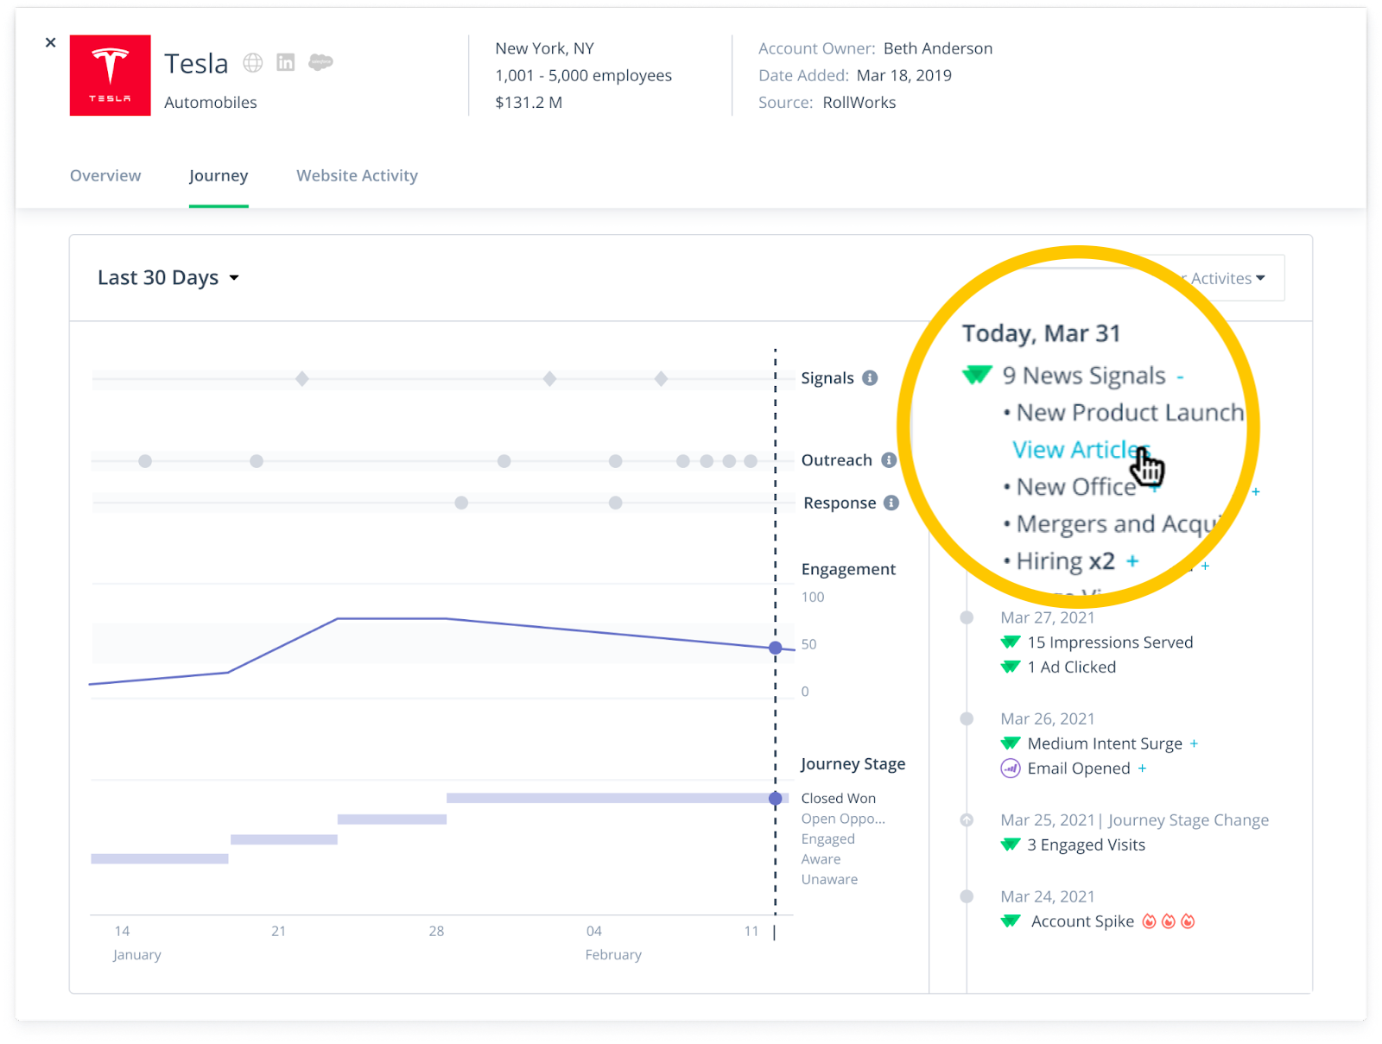1382x1044 pixels.
Task: Click the Signals info icon
Action: pos(871,377)
